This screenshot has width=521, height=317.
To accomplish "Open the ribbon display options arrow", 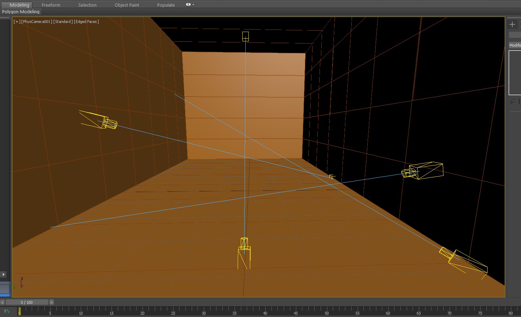I will 193,5.
